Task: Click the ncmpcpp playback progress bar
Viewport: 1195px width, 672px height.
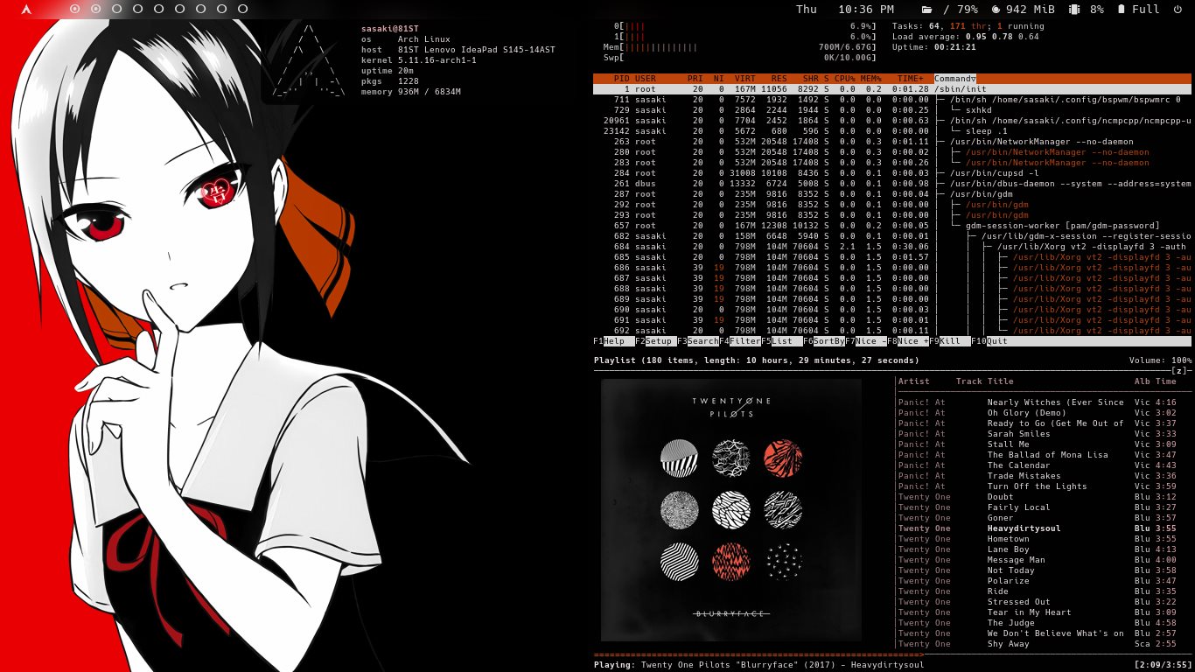Action: click(x=758, y=654)
